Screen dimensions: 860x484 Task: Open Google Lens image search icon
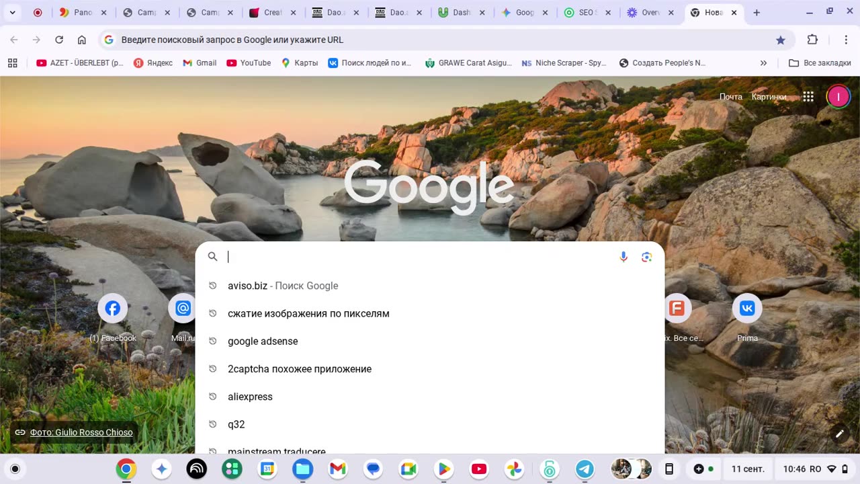click(646, 257)
